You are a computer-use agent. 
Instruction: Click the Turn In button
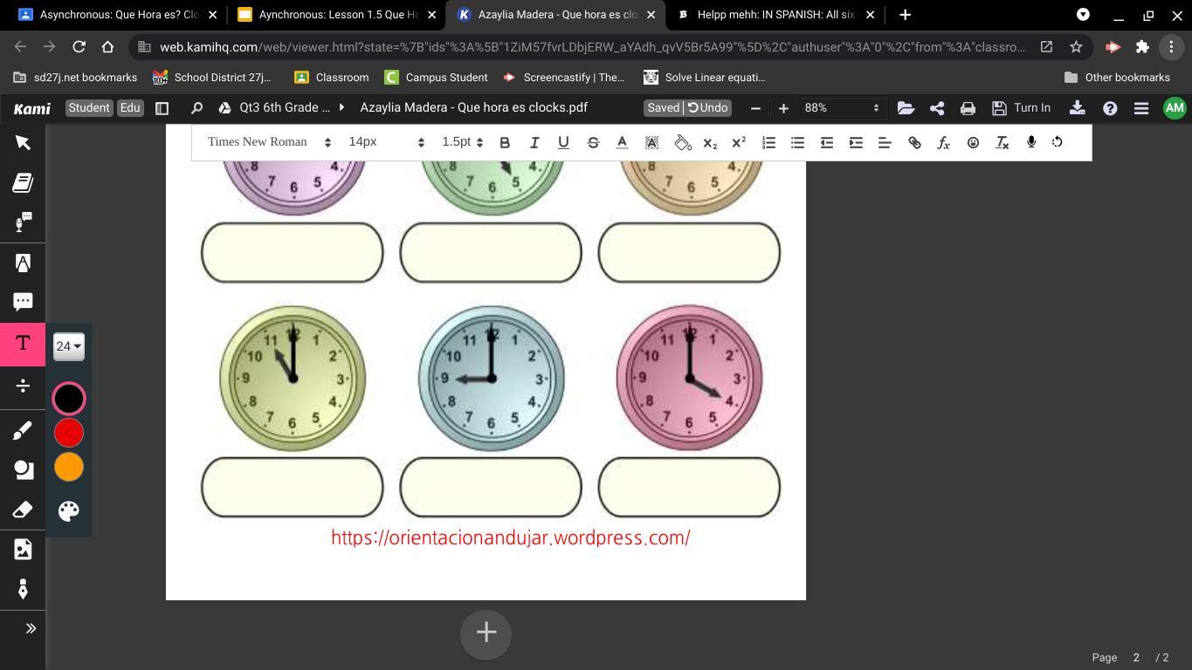tap(1021, 108)
